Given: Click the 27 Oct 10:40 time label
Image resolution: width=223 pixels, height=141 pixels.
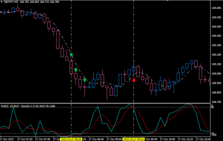Looking at the screenshot, I should point(203,139).
